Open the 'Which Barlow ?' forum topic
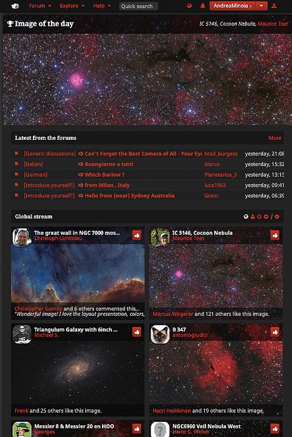The height and width of the screenshot is (437, 292). point(105,175)
